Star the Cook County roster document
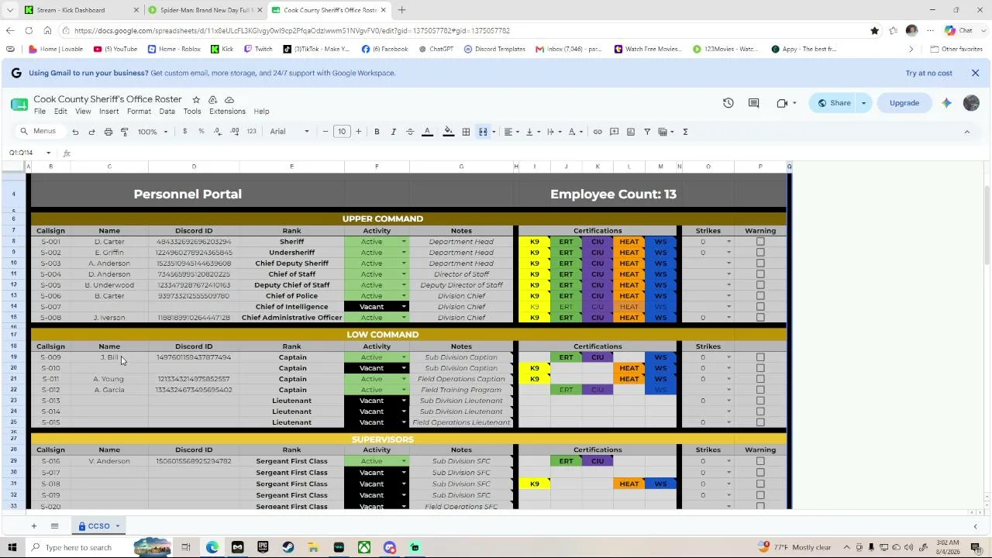The height and width of the screenshot is (558, 992). (196, 100)
